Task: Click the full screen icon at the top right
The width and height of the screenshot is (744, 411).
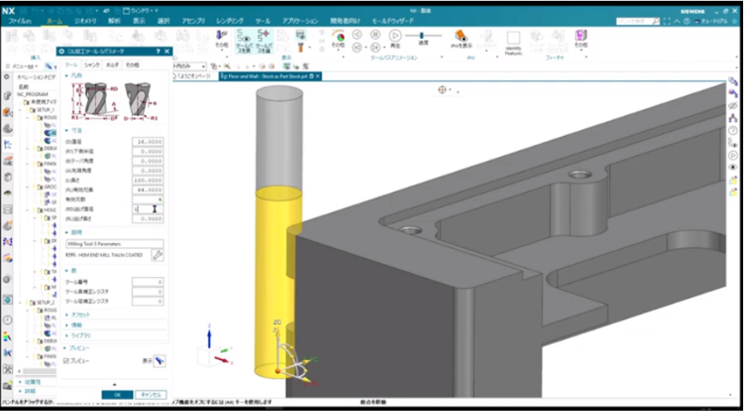Action: (x=667, y=22)
